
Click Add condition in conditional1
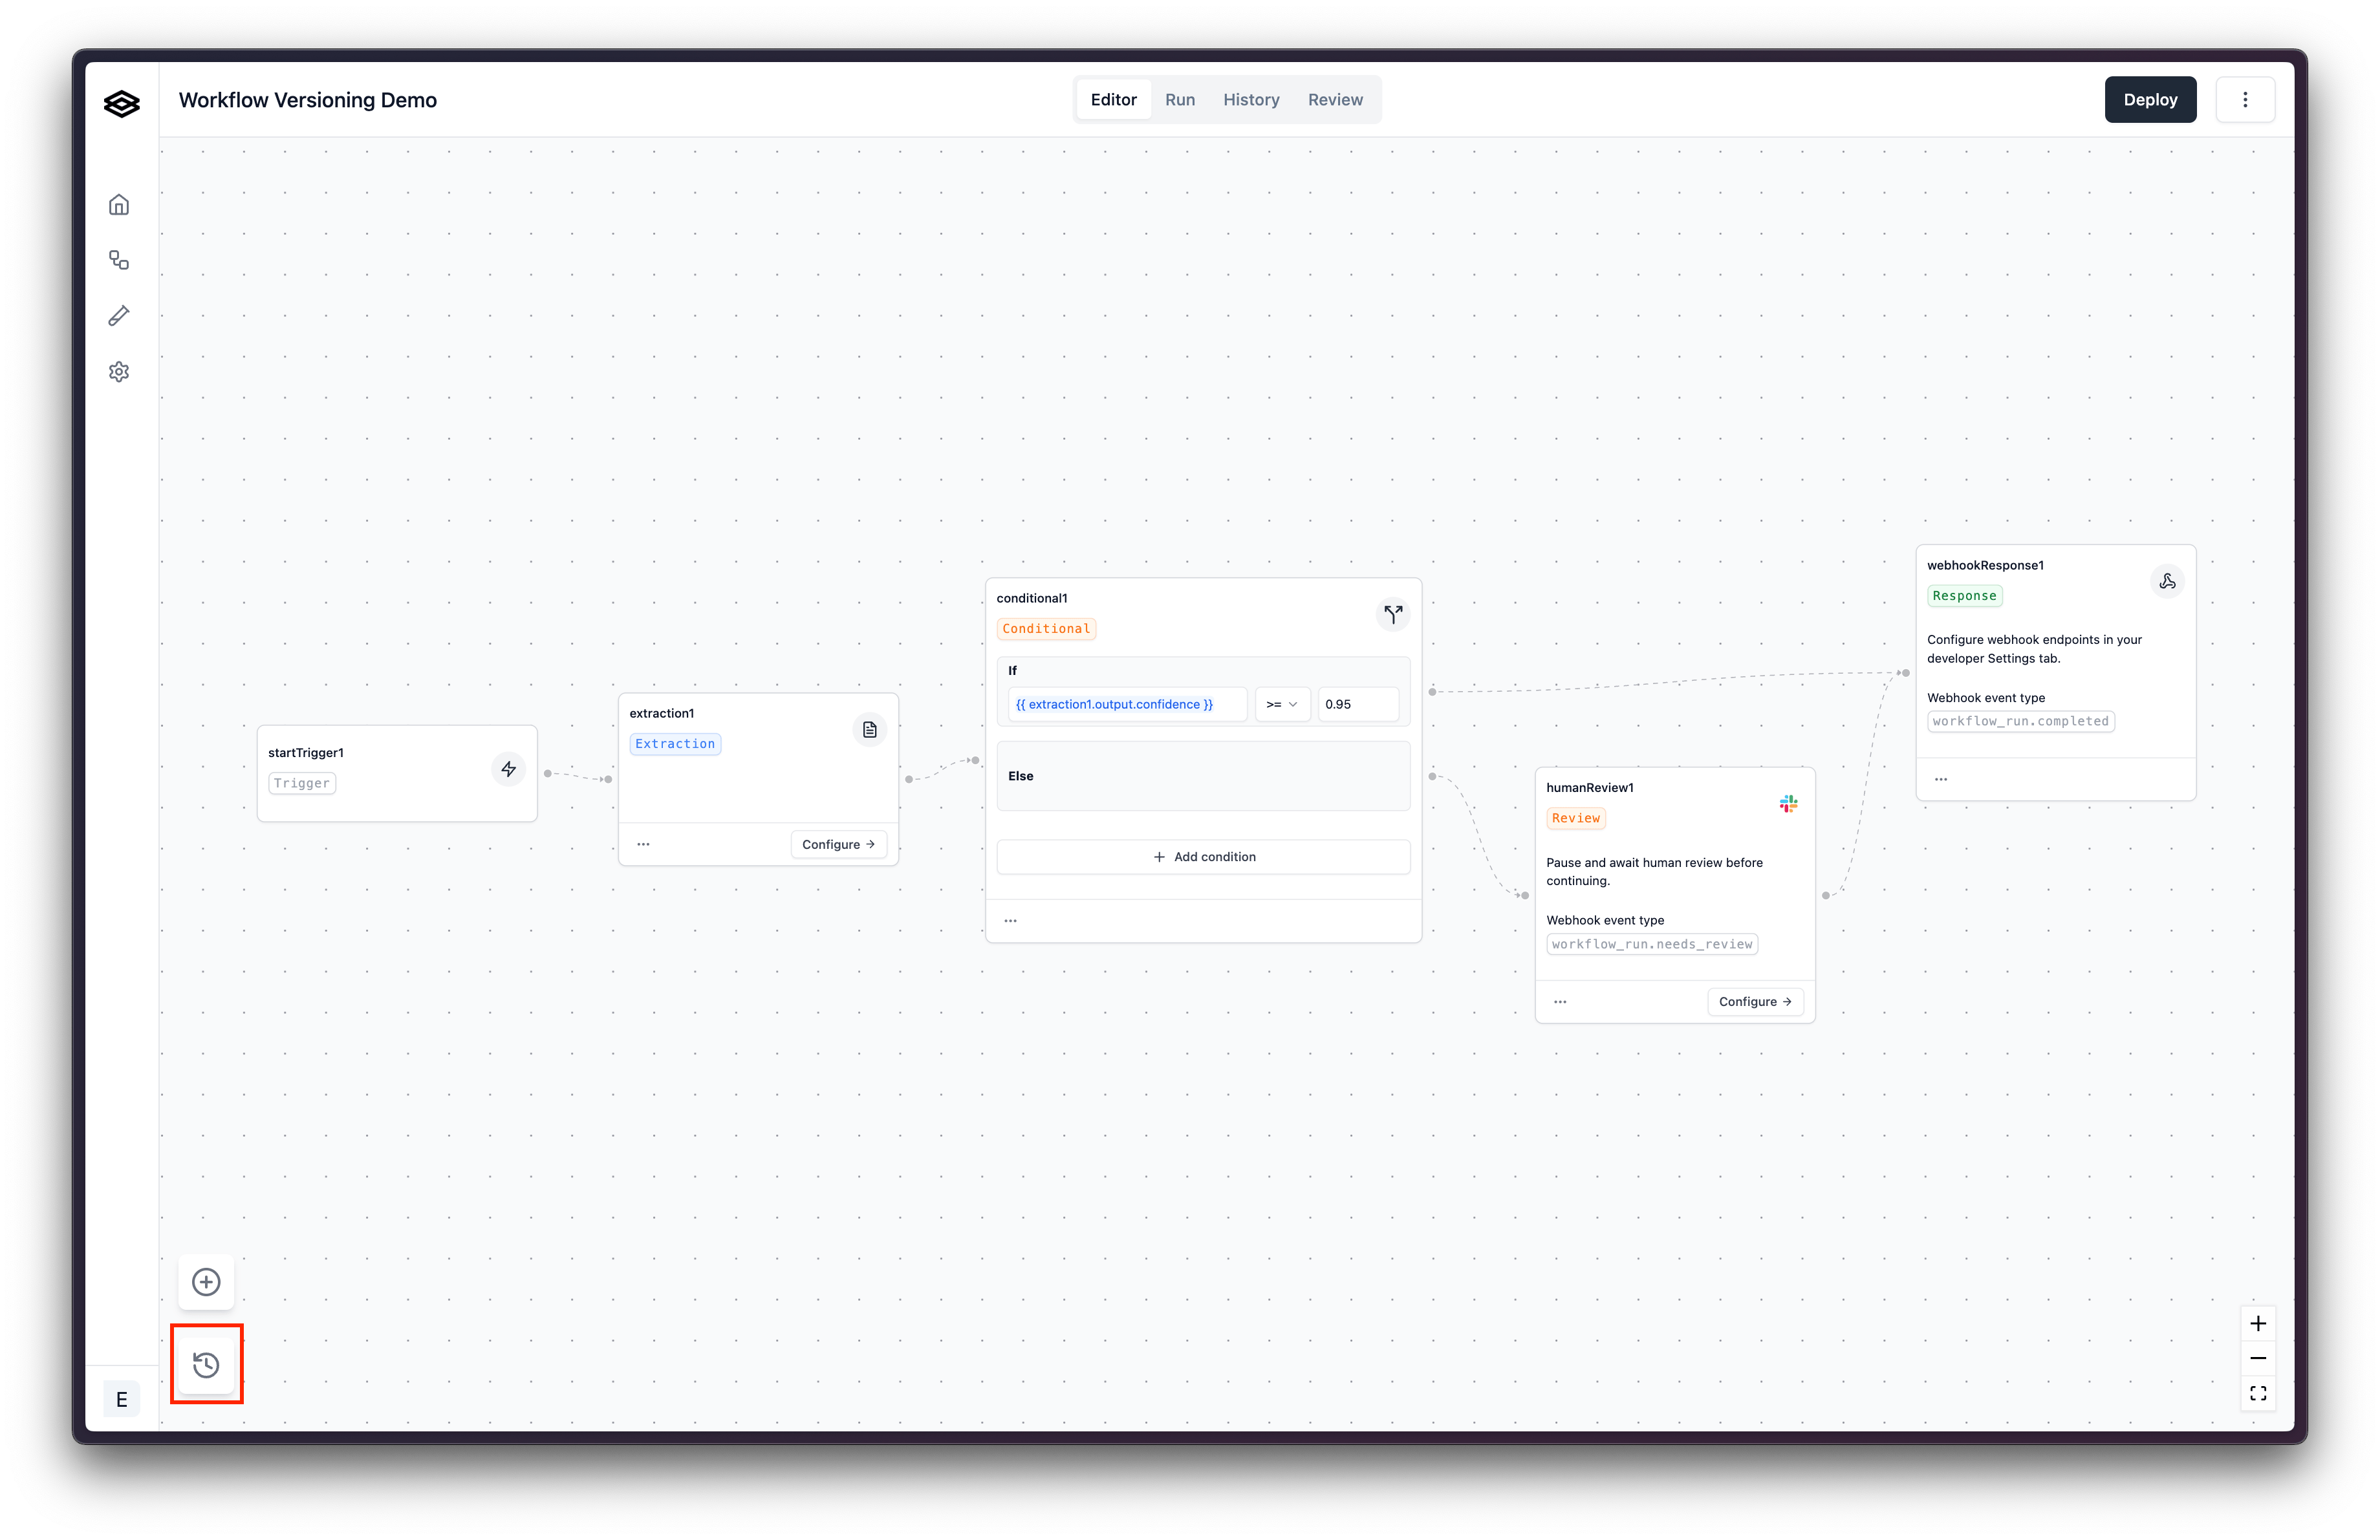pos(1203,857)
